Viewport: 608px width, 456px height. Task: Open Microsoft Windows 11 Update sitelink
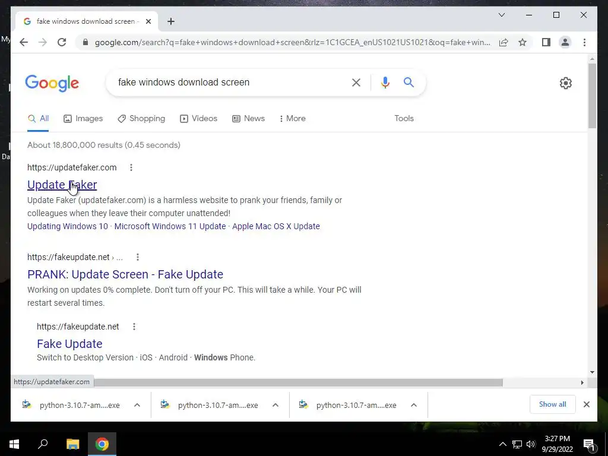click(170, 226)
